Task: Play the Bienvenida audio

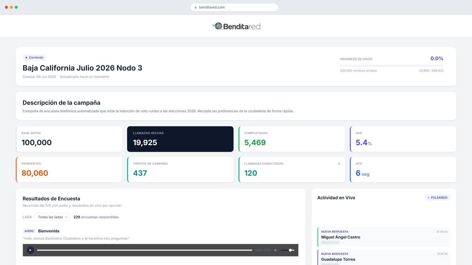Action: [30, 250]
